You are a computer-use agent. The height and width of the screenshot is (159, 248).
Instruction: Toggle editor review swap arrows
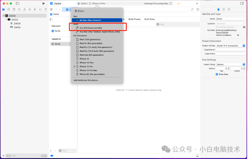[192, 10]
